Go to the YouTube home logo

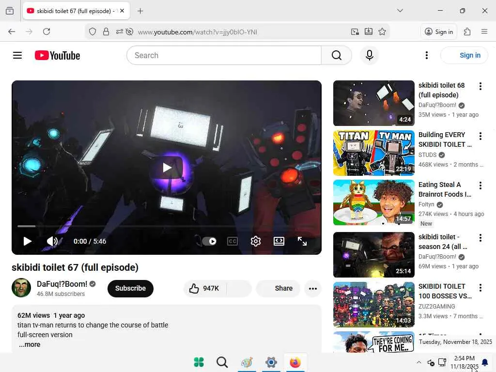tap(57, 55)
